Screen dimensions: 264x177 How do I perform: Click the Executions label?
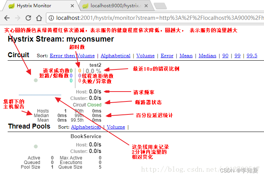pos(71,163)
